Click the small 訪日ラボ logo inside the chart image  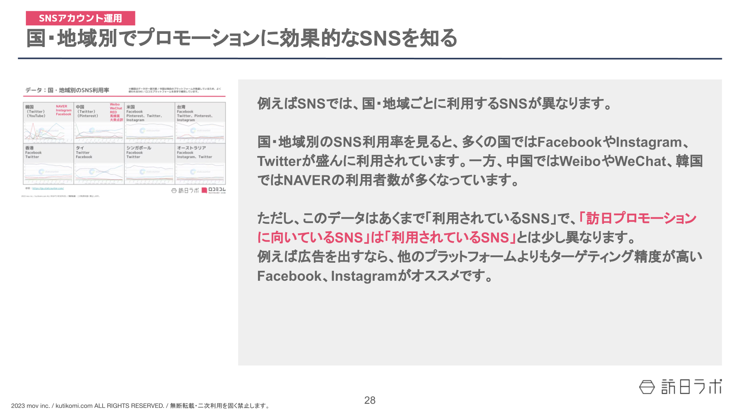coord(185,190)
